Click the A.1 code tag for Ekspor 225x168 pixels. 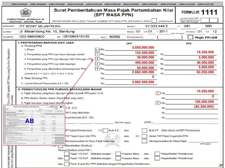click(98, 50)
